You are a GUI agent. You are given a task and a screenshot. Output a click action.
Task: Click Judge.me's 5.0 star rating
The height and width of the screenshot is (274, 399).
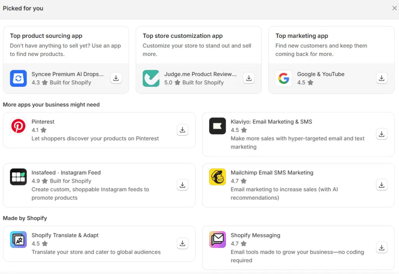(x=172, y=83)
